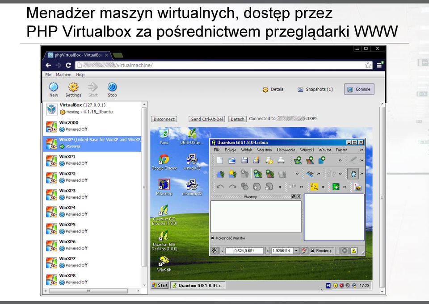Viewport: 429px width, 304px height.
Task: Click the Quantum GIS taskbar button
Action: pyautogui.click(x=198, y=285)
